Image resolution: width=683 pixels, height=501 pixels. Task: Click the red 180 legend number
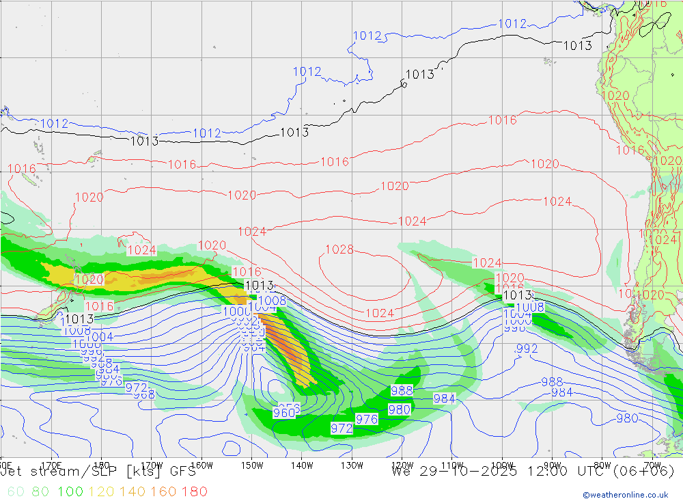pyautogui.click(x=194, y=492)
